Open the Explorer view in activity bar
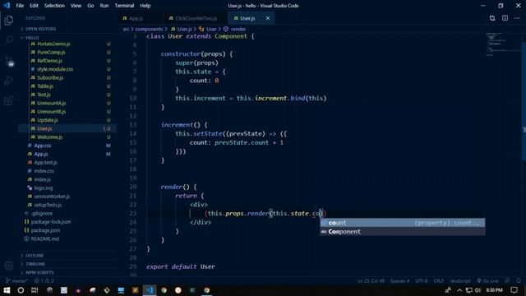This screenshot has width=526, height=296. point(9,21)
